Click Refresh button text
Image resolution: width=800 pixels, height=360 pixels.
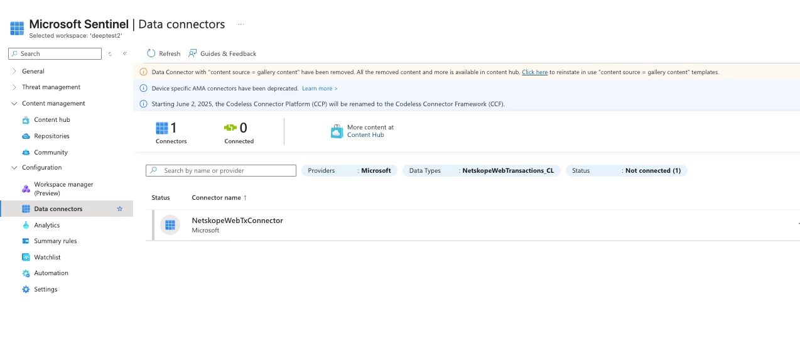click(x=170, y=54)
